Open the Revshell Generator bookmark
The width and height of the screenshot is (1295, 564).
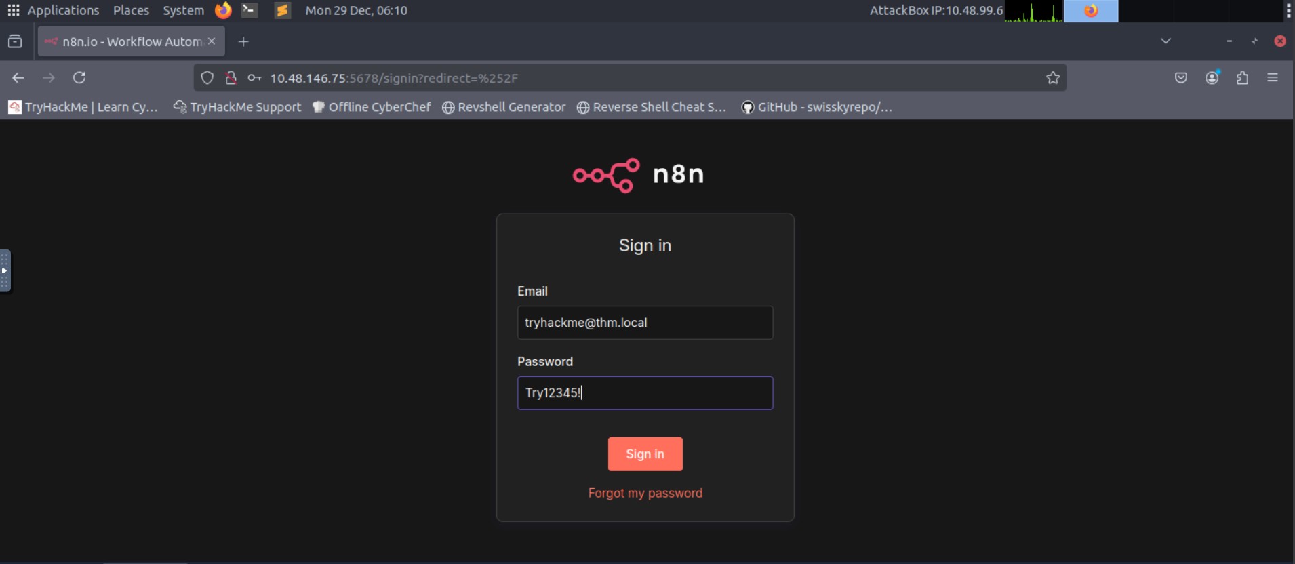504,107
